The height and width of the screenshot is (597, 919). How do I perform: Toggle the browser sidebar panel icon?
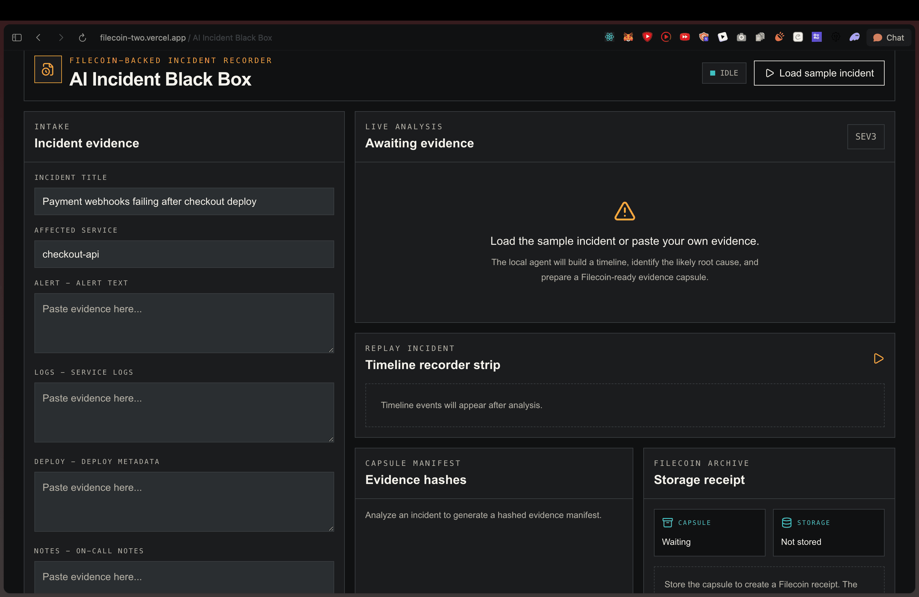pos(17,37)
